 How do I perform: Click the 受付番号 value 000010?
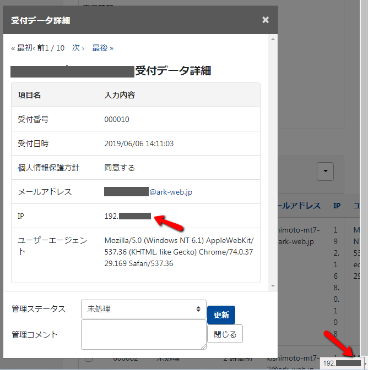[x=117, y=119]
